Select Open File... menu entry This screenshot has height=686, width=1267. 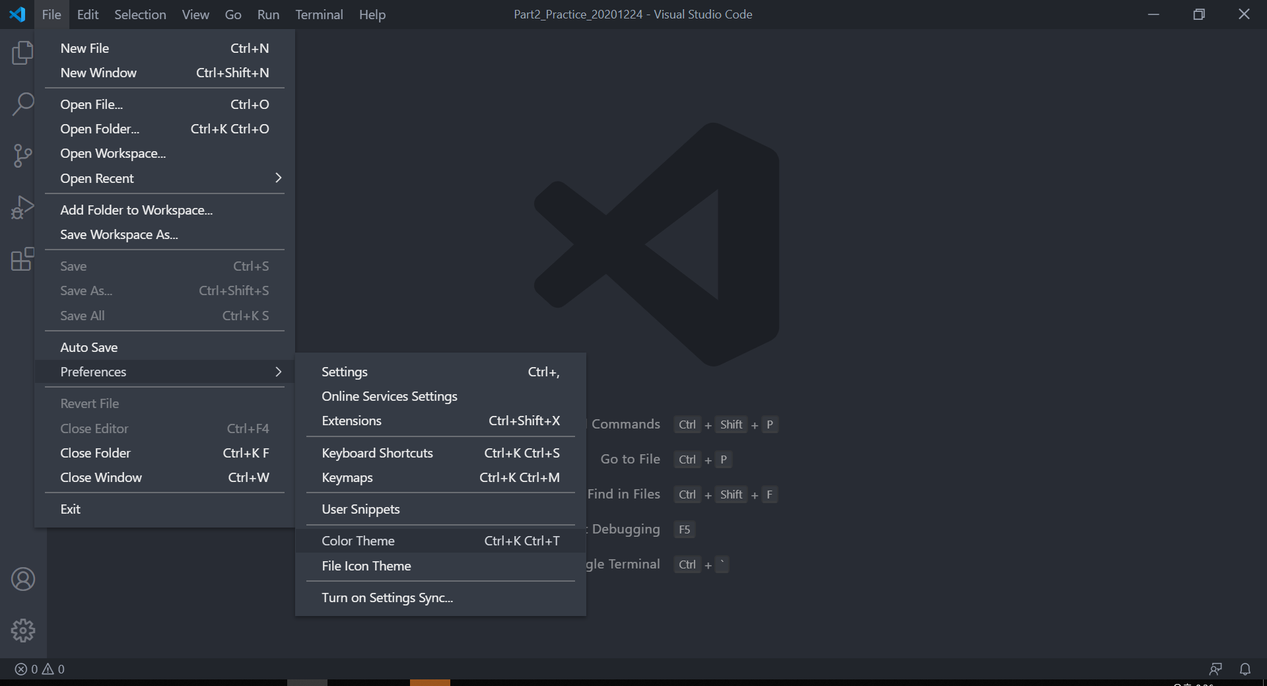[x=164, y=104]
